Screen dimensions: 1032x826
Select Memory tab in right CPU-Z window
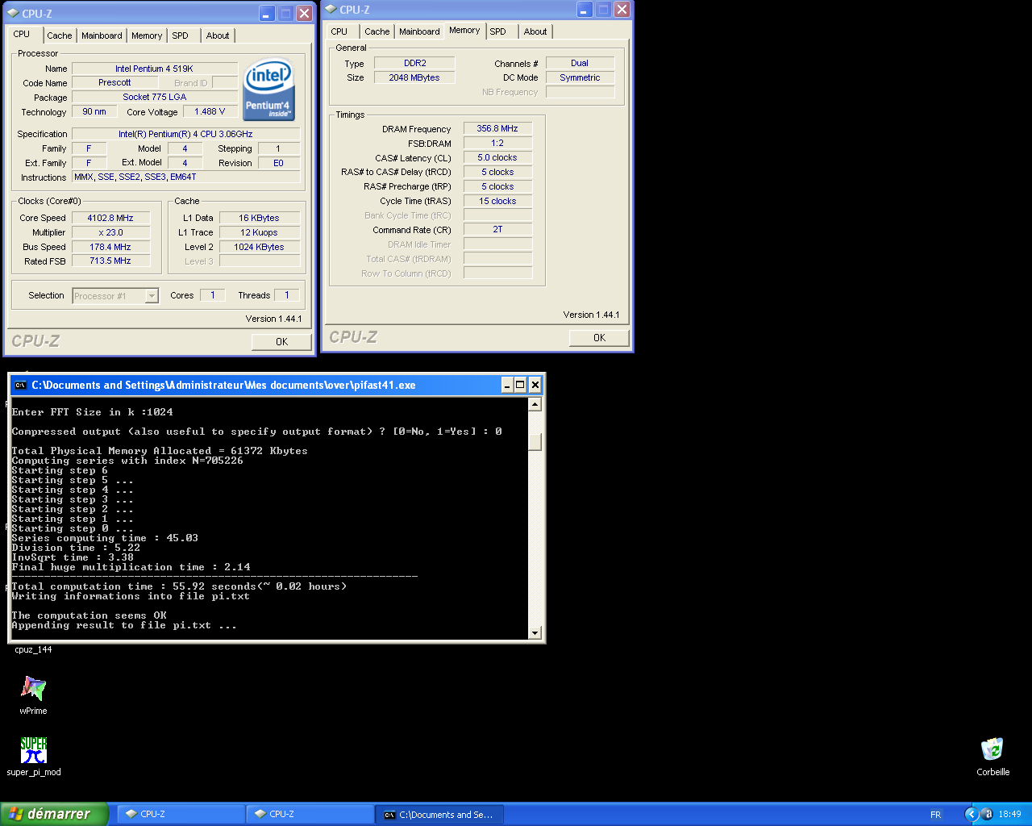point(464,30)
